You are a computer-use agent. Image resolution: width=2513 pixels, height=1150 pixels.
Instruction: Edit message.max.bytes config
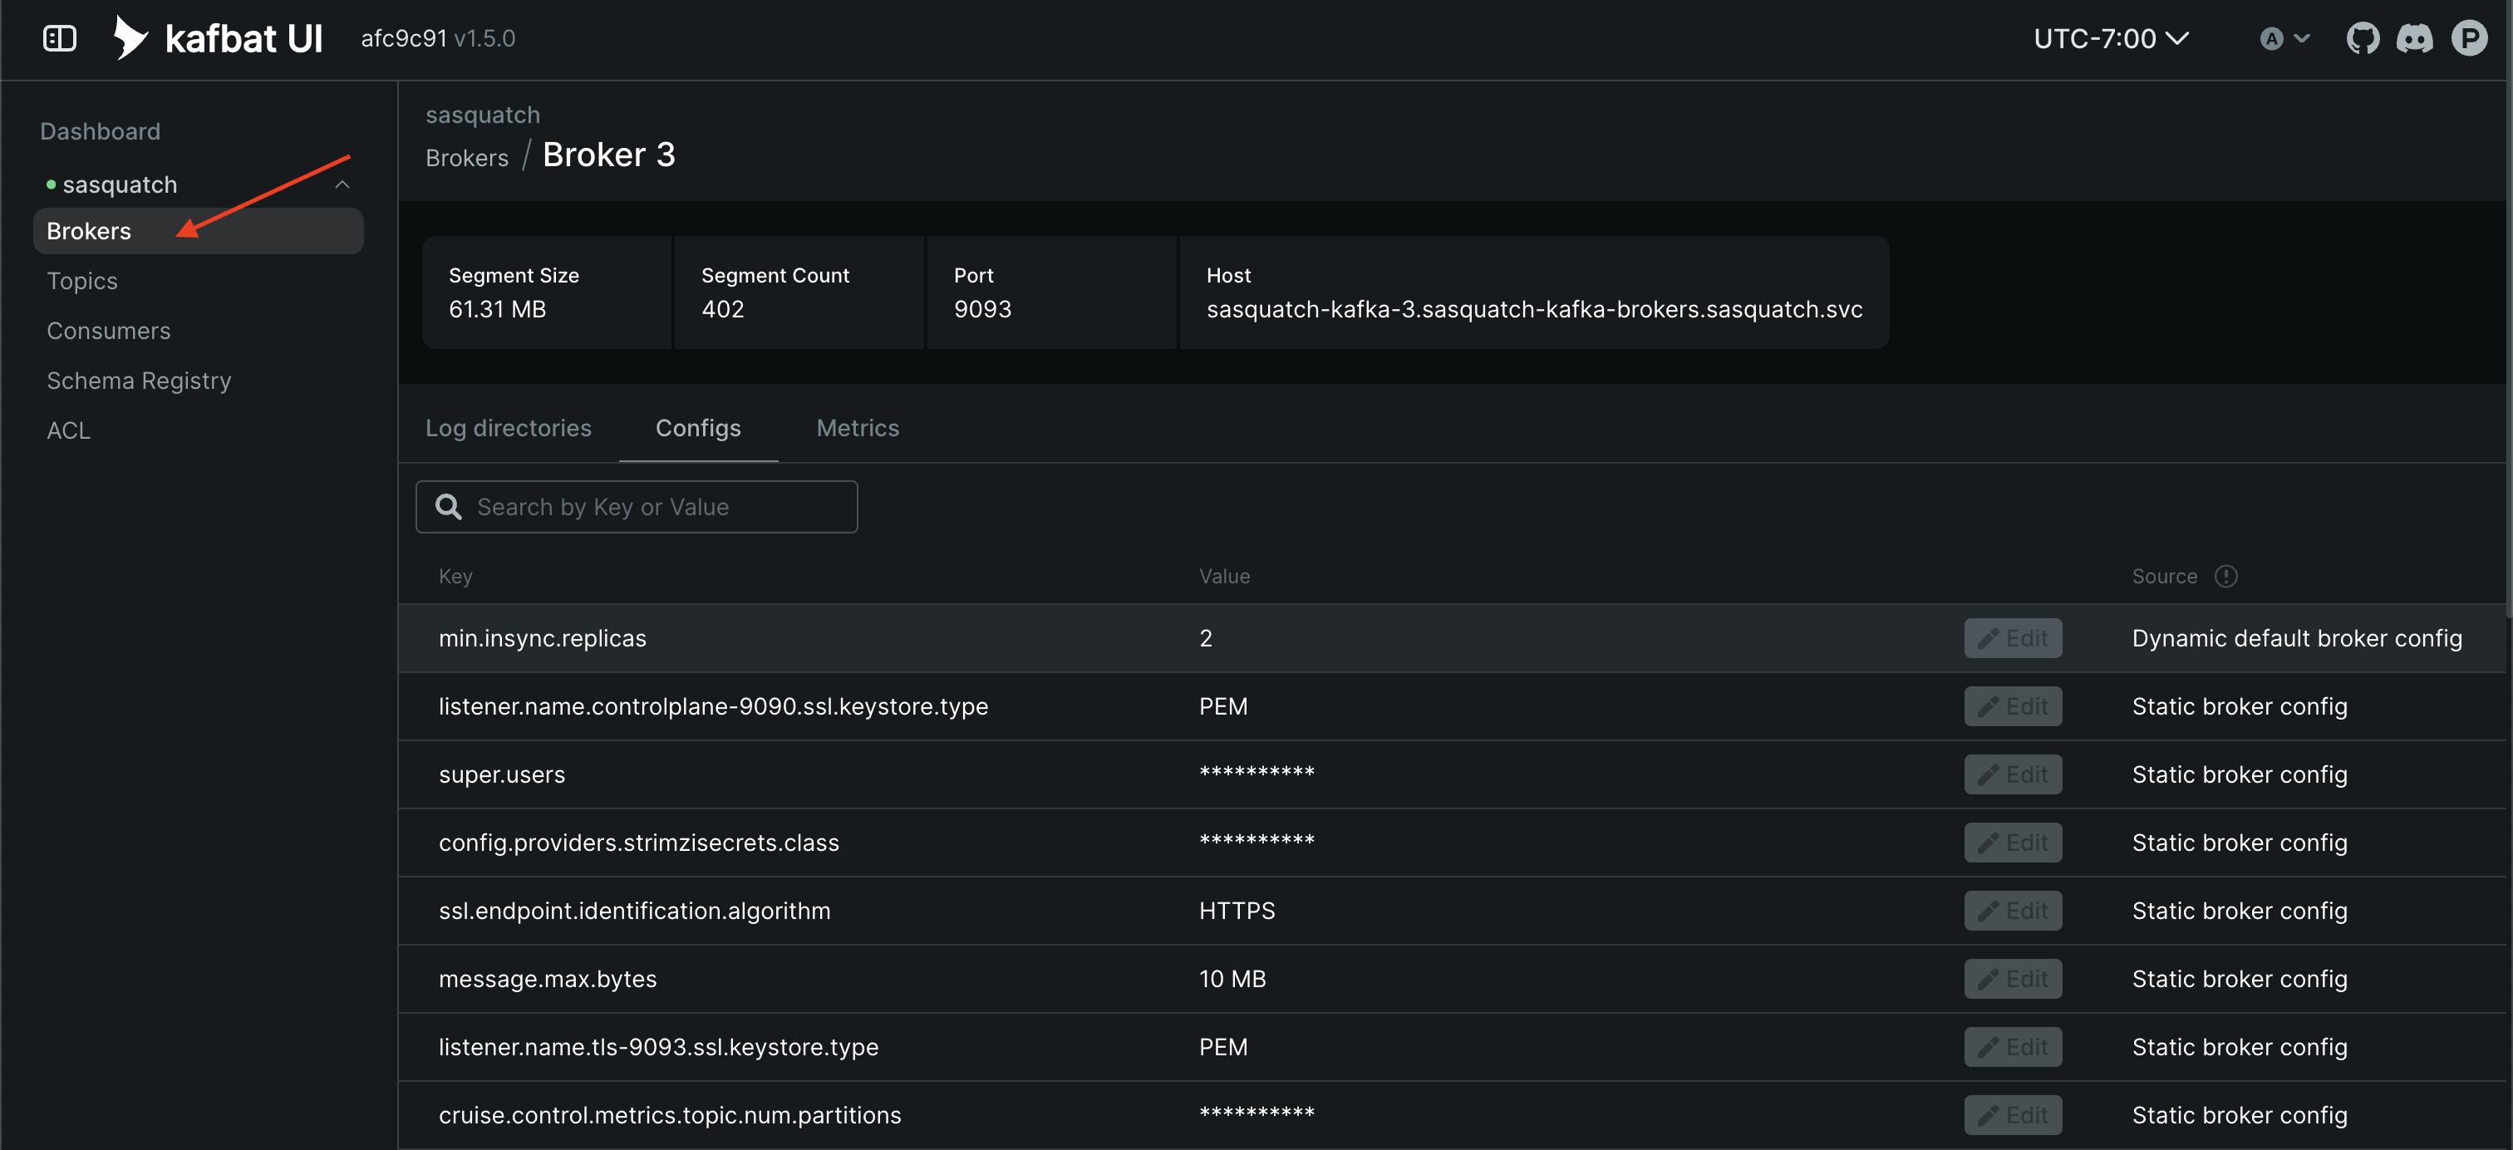pyautogui.click(x=2013, y=978)
